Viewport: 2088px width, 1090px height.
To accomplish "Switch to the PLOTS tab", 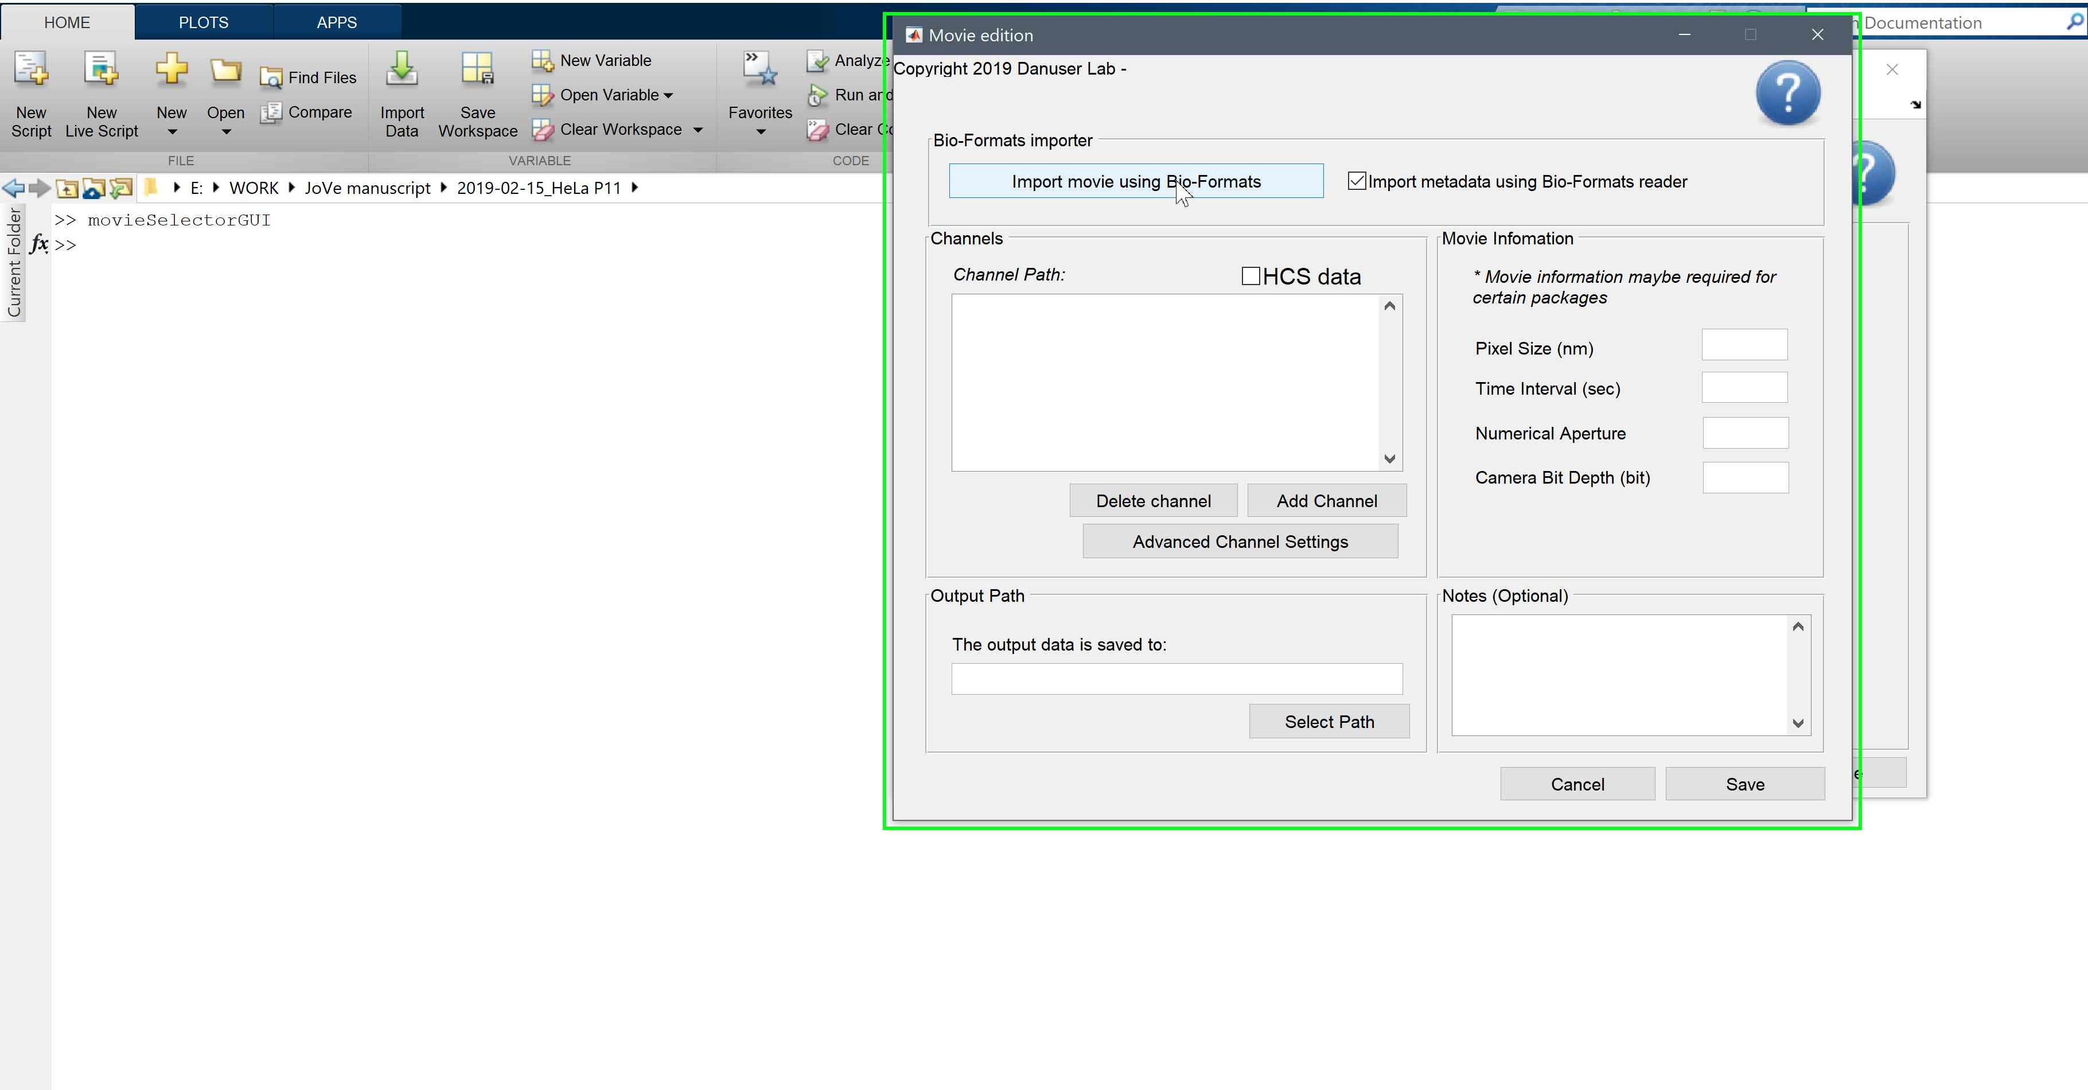I will click(x=204, y=23).
